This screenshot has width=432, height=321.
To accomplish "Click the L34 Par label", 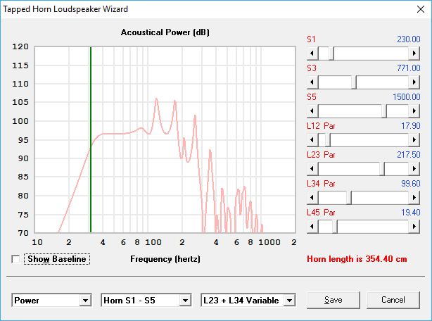I will (321, 184).
